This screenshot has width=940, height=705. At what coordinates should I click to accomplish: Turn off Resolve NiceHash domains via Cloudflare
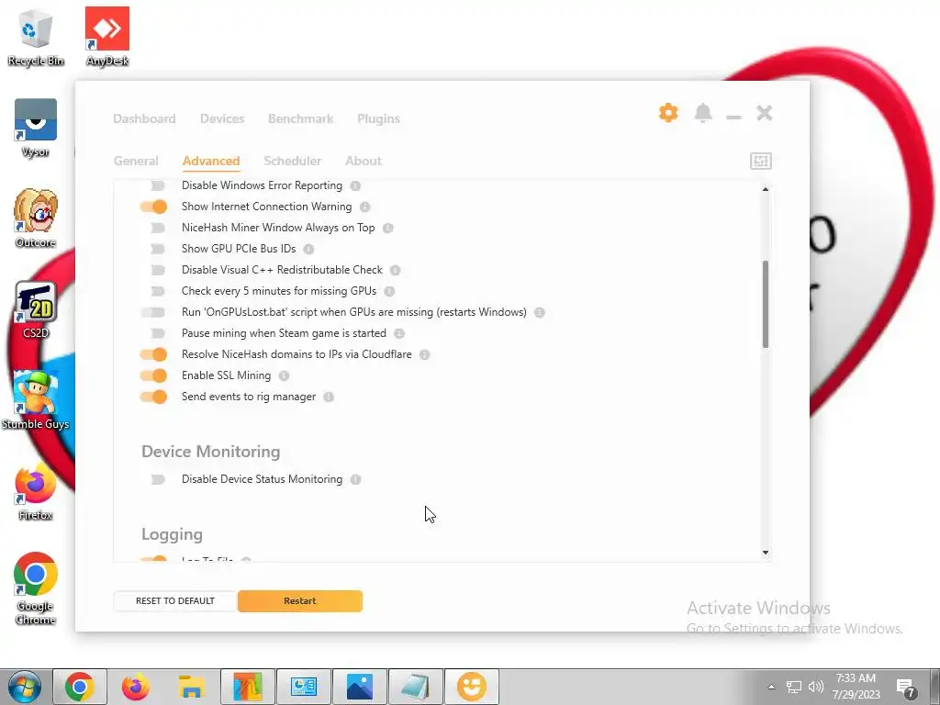[x=154, y=355]
